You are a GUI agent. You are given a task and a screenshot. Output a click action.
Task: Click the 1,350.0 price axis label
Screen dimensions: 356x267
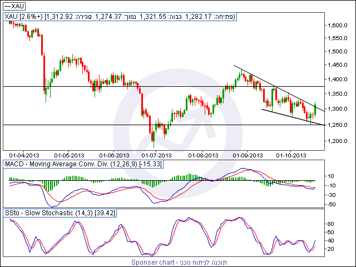pos(338,94)
